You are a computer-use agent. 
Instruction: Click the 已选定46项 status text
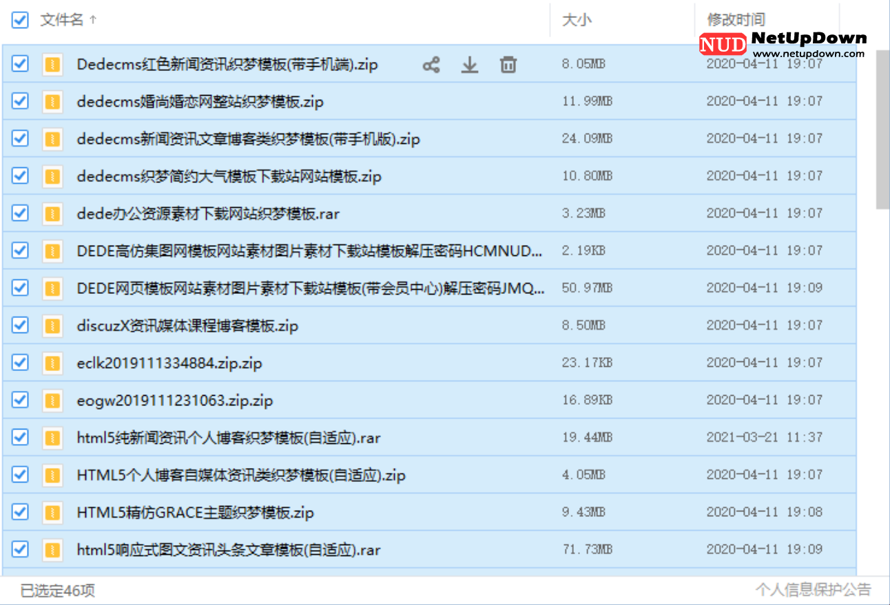click(58, 590)
